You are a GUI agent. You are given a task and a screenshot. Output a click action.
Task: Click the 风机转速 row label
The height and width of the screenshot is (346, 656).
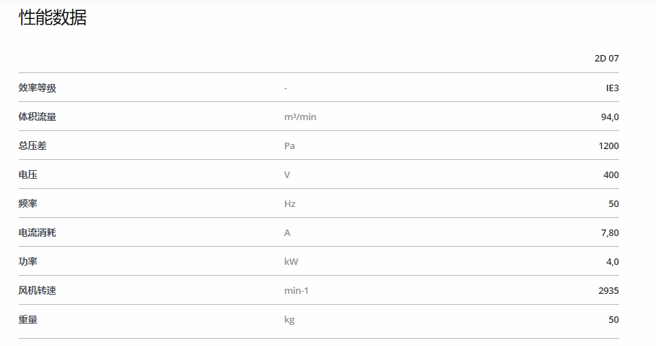click(x=37, y=290)
